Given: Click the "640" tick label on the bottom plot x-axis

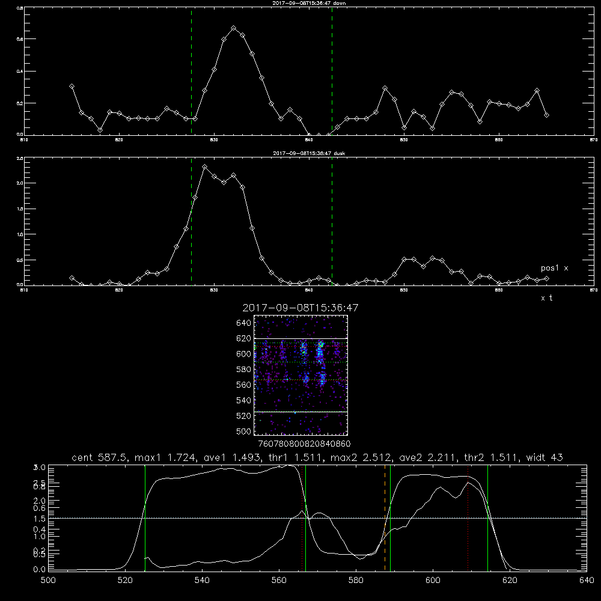Looking at the screenshot, I should [x=587, y=580].
